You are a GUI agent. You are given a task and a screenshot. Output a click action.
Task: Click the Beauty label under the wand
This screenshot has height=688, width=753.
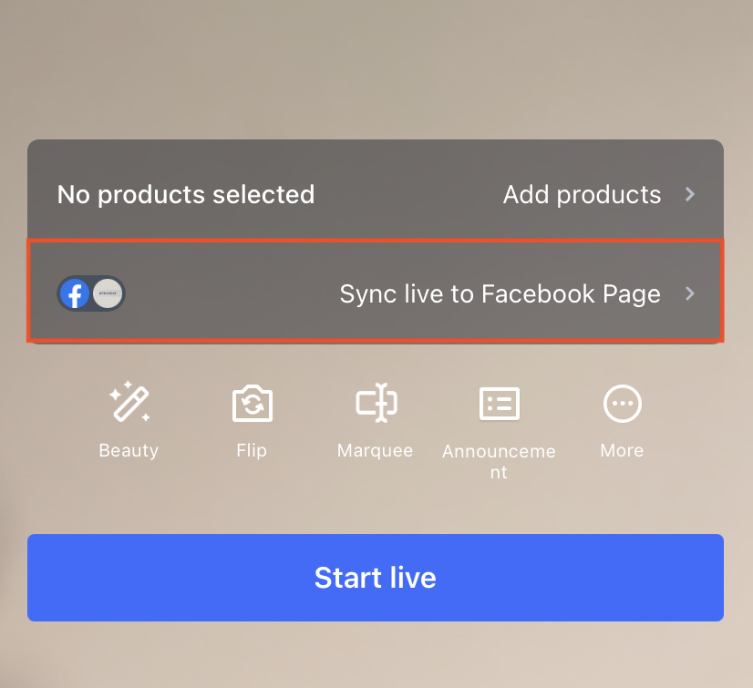point(129,450)
